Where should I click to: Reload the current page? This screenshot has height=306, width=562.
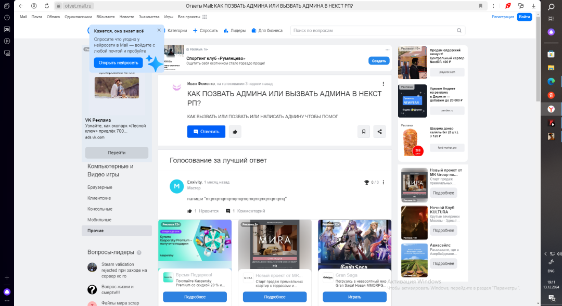click(47, 6)
